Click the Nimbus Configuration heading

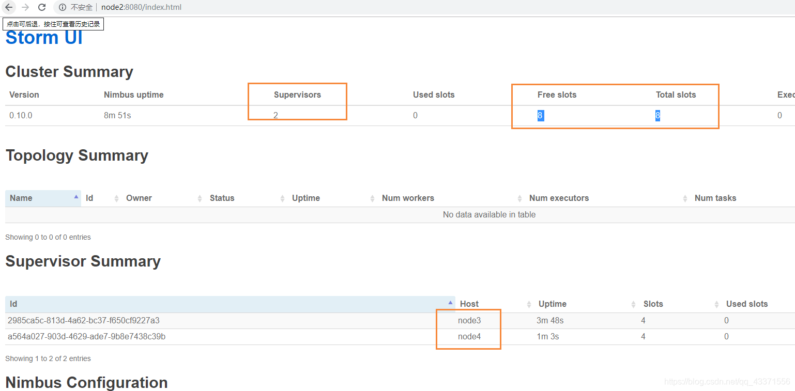(86, 383)
